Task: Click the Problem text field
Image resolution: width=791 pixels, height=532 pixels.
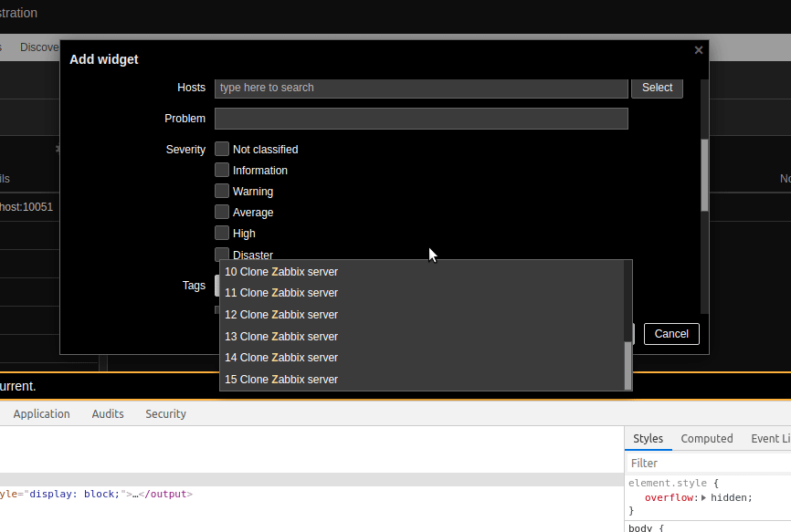Action: (421, 119)
